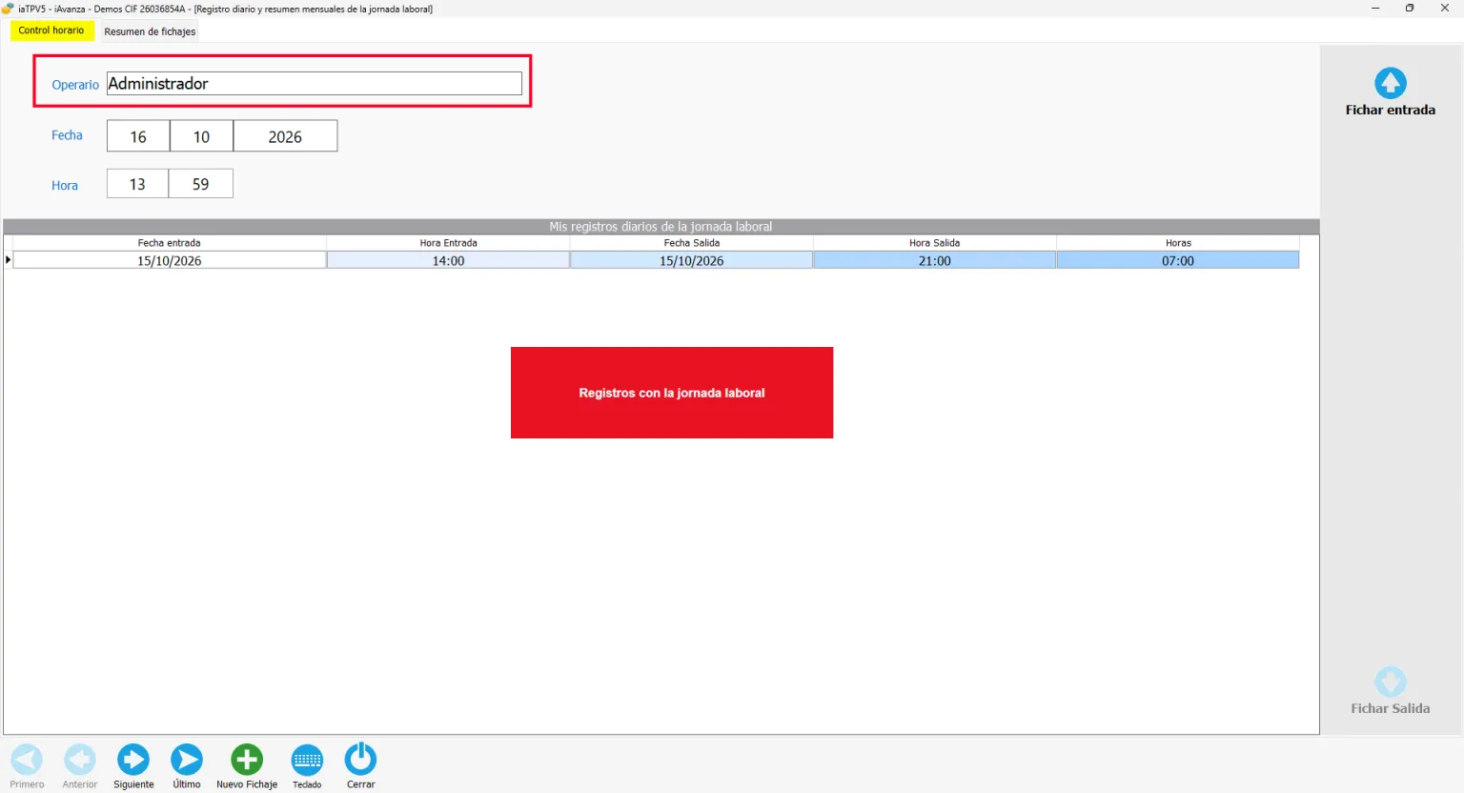Click the Fecha Salida column header
Screen dimensions: 1464x793
(692, 243)
